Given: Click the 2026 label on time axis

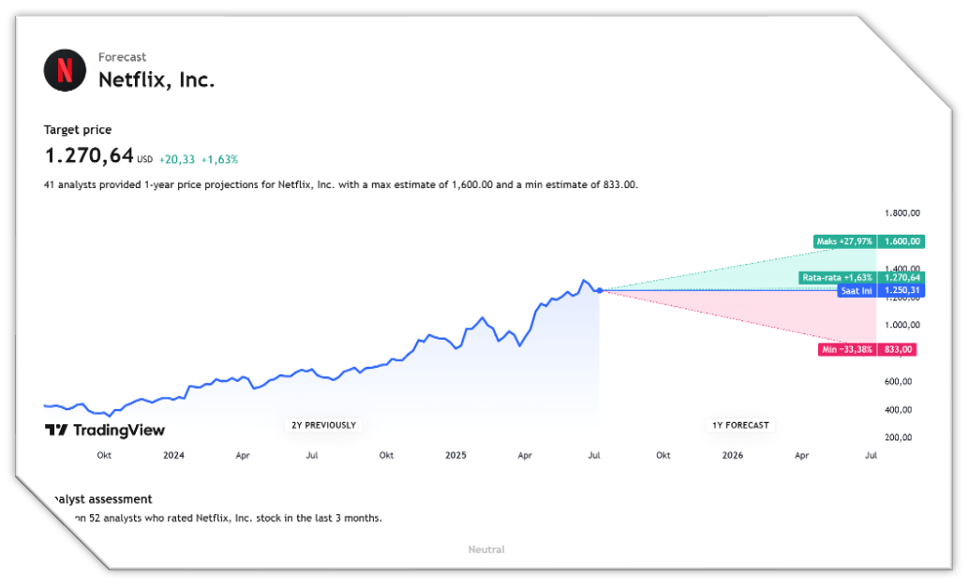Looking at the screenshot, I should (x=732, y=455).
